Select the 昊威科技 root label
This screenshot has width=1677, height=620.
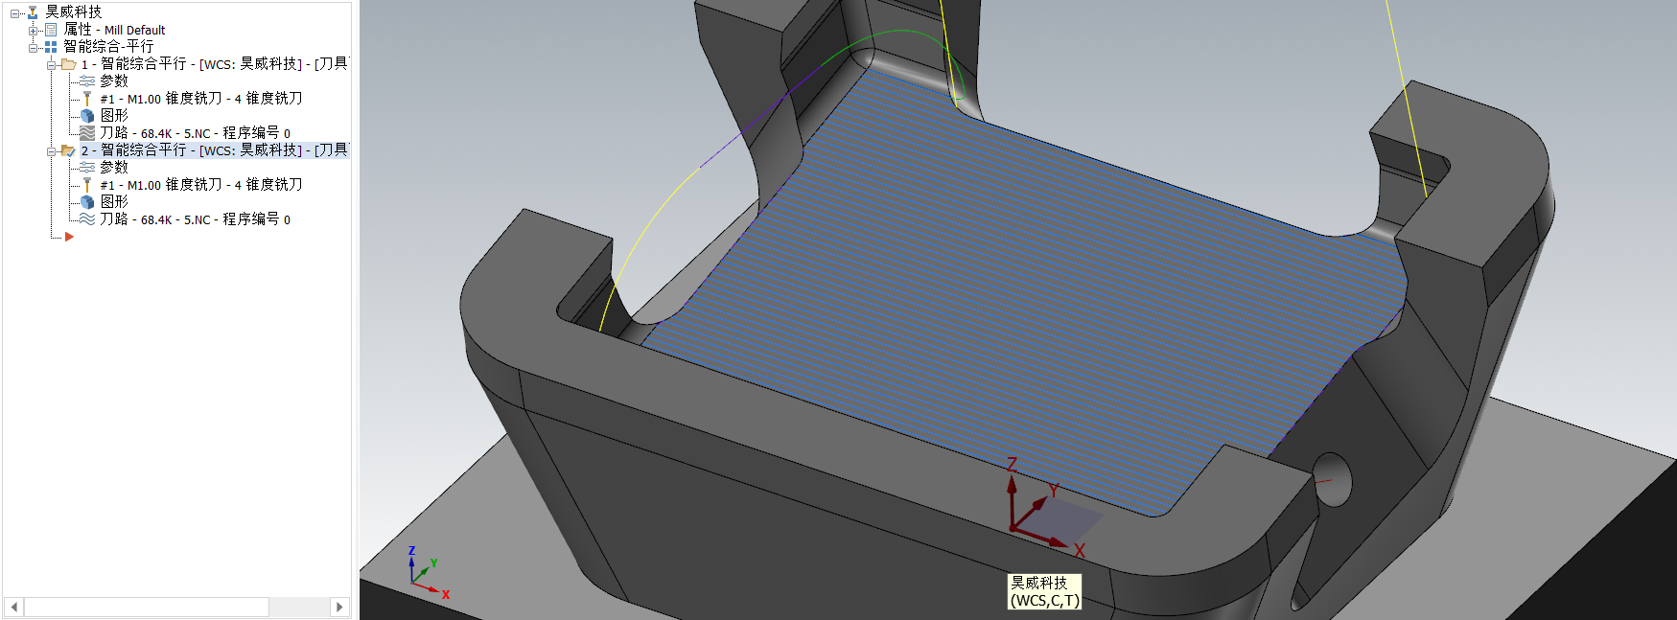click(x=74, y=12)
